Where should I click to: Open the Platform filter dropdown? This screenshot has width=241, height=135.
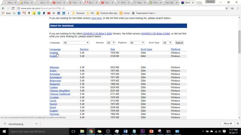click(x=137, y=43)
